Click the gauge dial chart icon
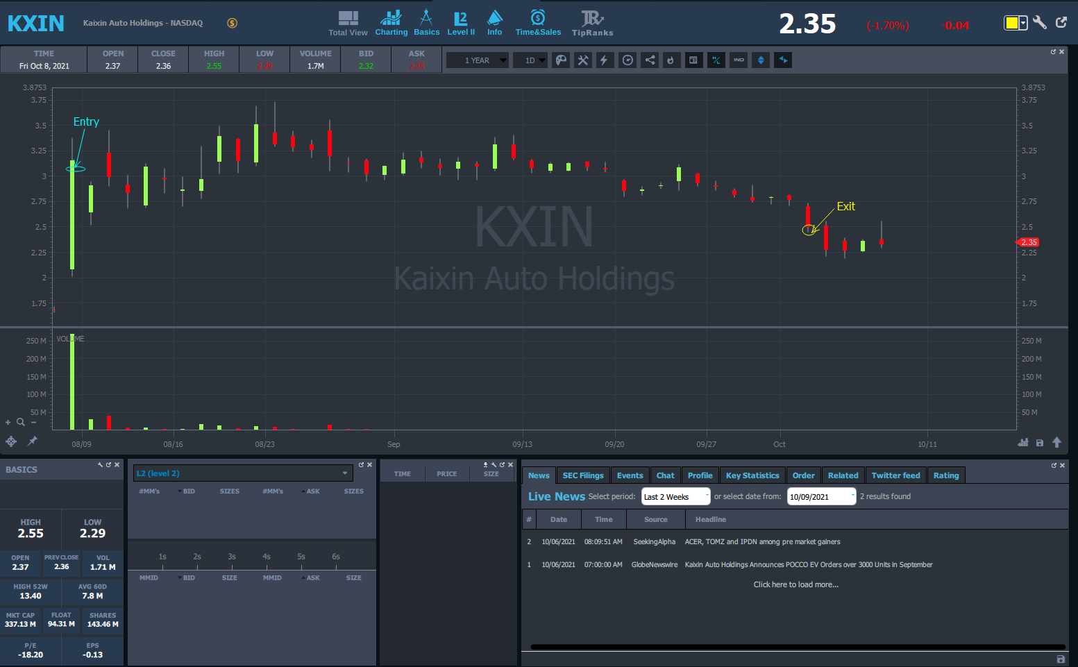This screenshot has height=667, width=1078. pos(628,60)
